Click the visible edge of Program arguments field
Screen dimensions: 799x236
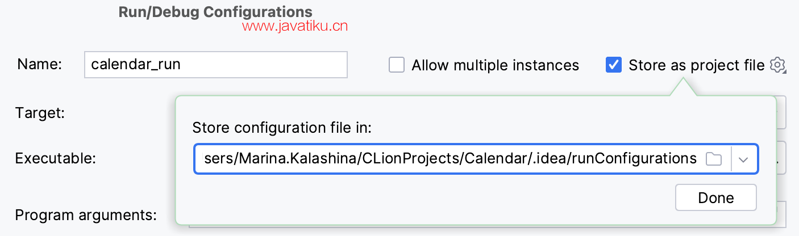pyautogui.click(x=782, y=215)
